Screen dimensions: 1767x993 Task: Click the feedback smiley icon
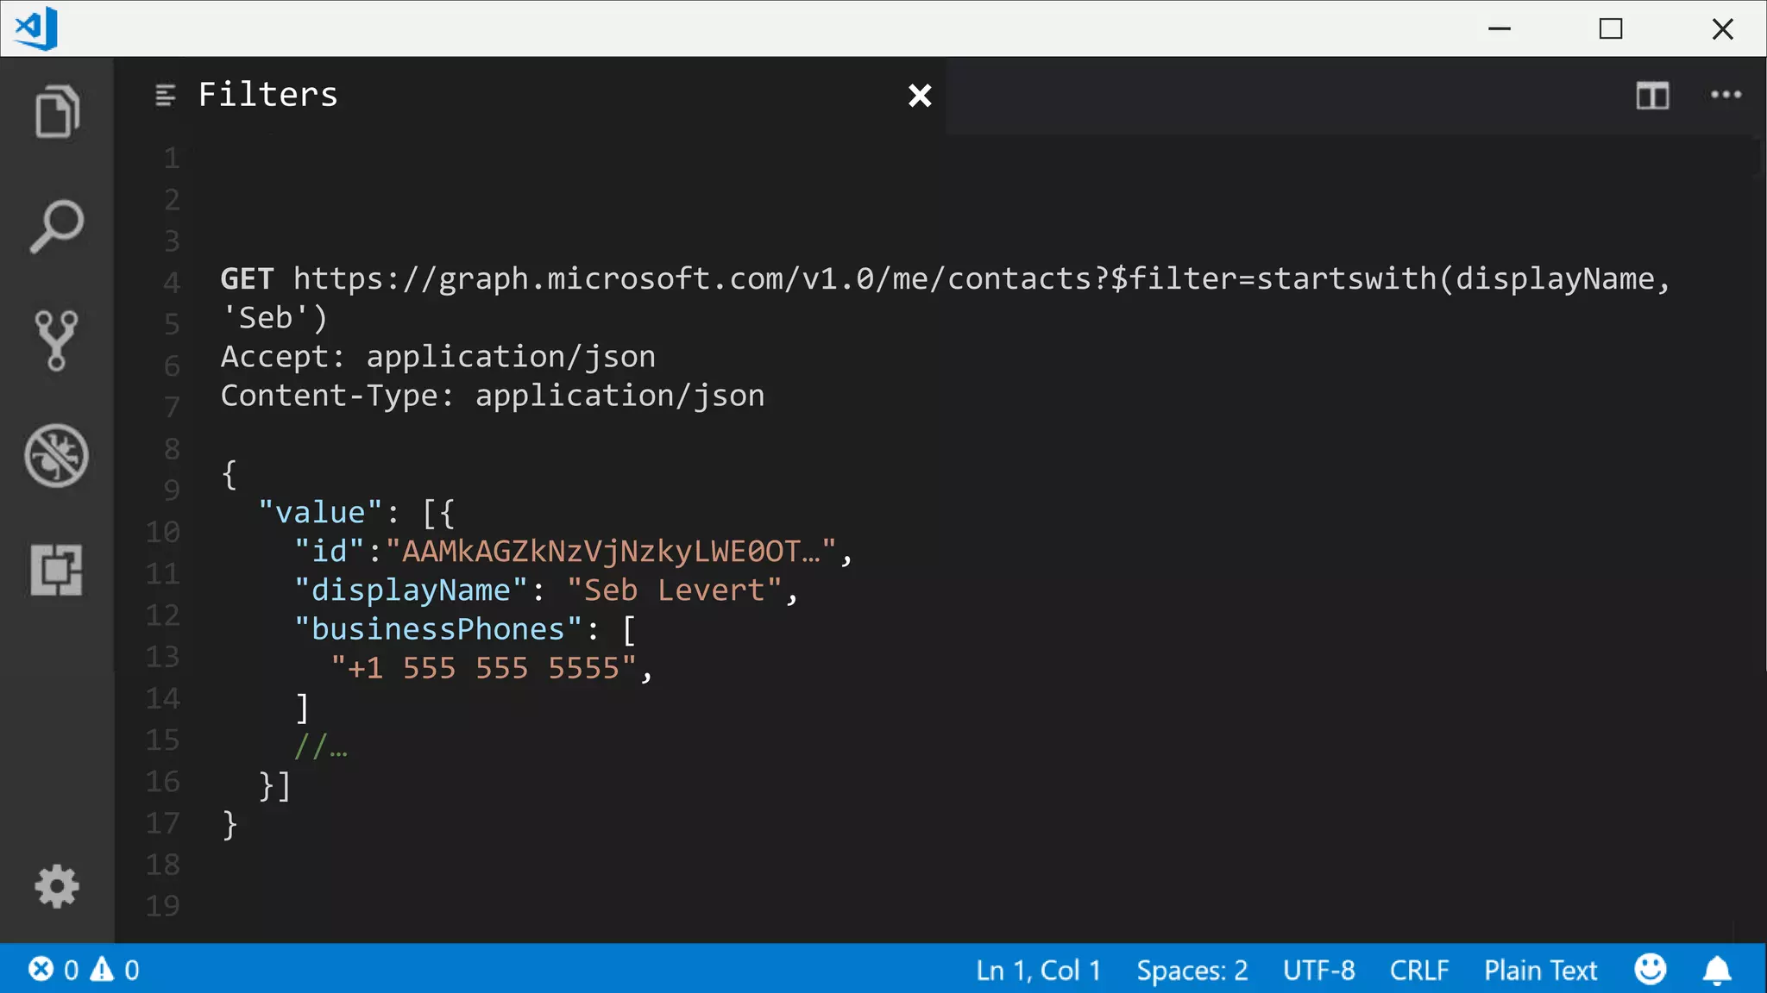tap(1650, 970)
